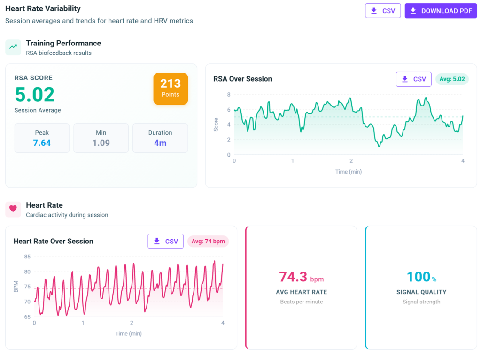Click the RSA Over Session chart title
Viewport: 481px width, 355px height.
point(243,79)
